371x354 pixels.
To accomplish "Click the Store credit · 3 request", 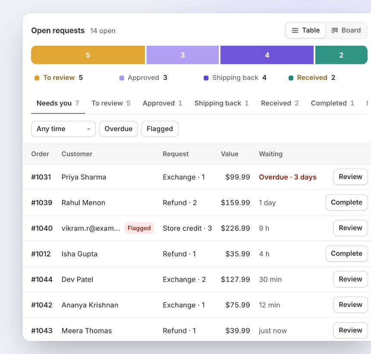I will [x=187, y=228].
